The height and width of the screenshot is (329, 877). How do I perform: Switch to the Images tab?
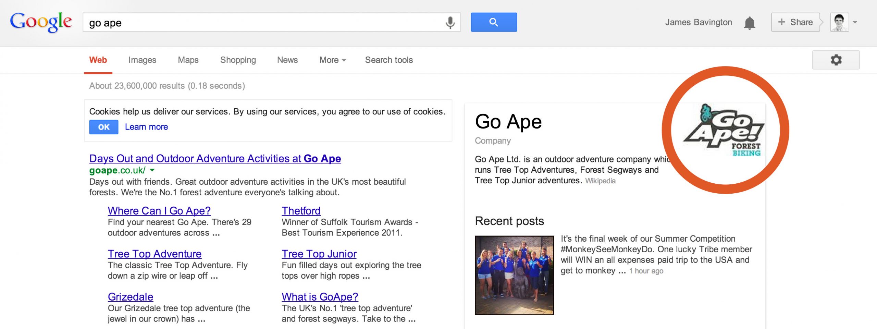(142, 60)
